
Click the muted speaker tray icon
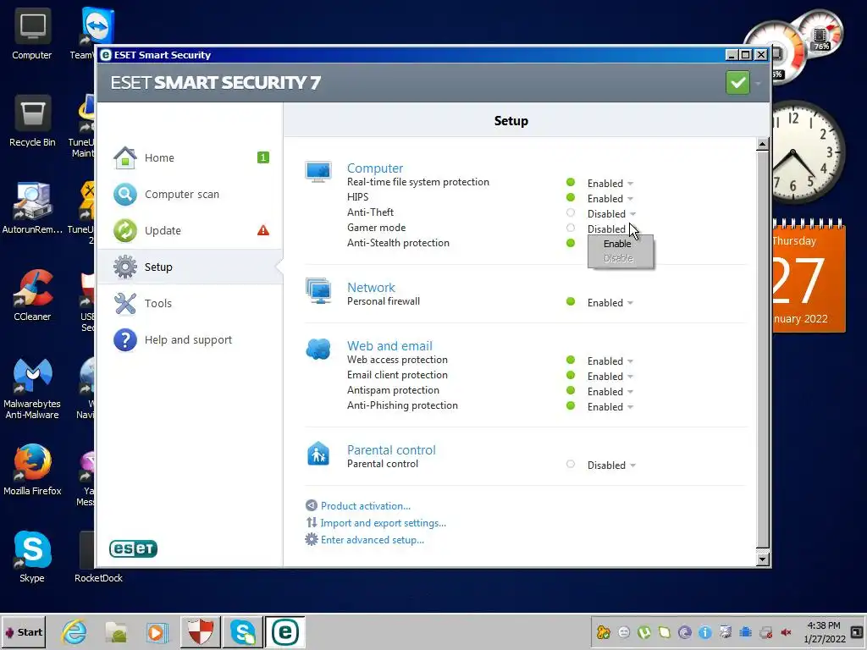coord(786,632)
